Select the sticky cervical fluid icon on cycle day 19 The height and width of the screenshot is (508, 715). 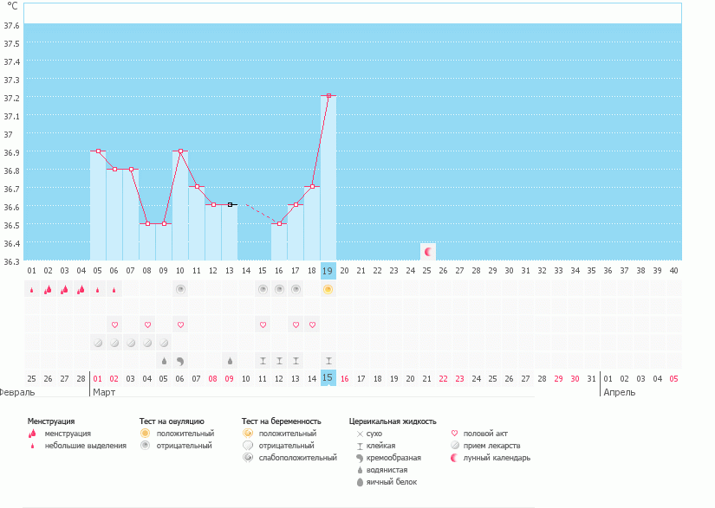coord(328,360)
